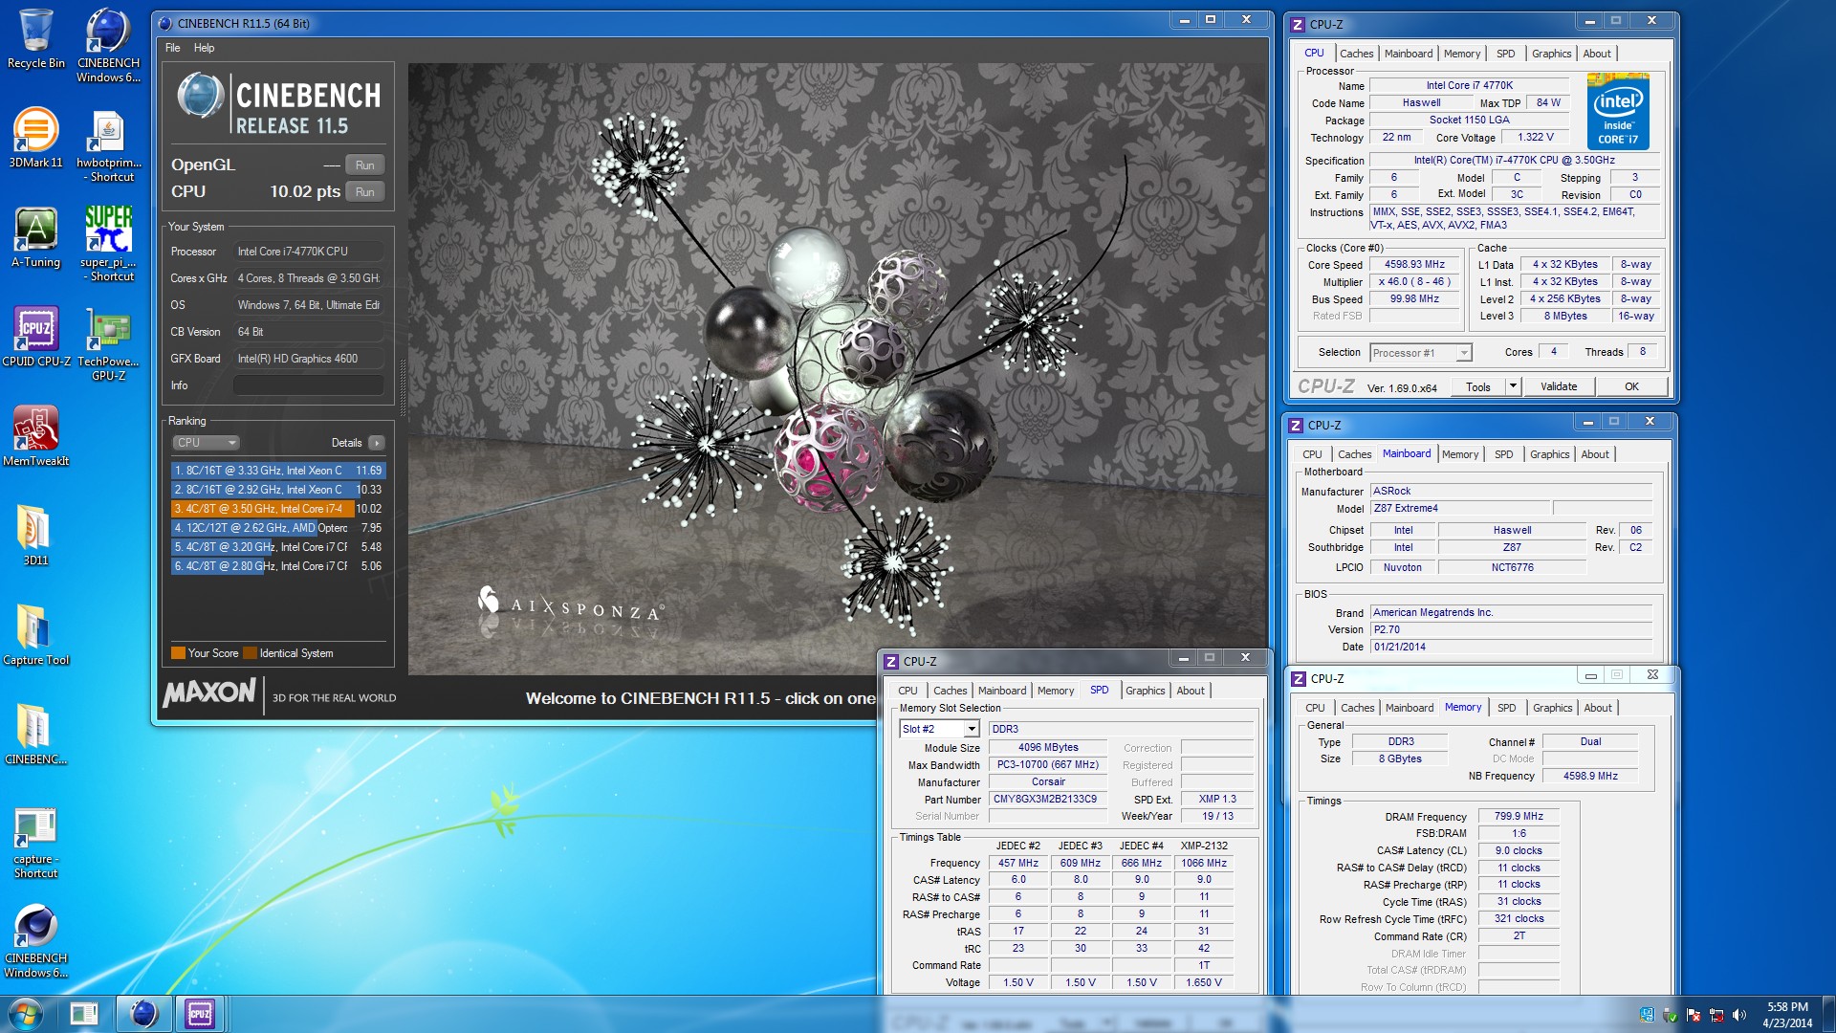Image resolution: width=1836 pixels, height=1033 pixels.
Task: Select ranking row 8C/16T @ 3.33 GHz Xeon
Action: point(277,471)
